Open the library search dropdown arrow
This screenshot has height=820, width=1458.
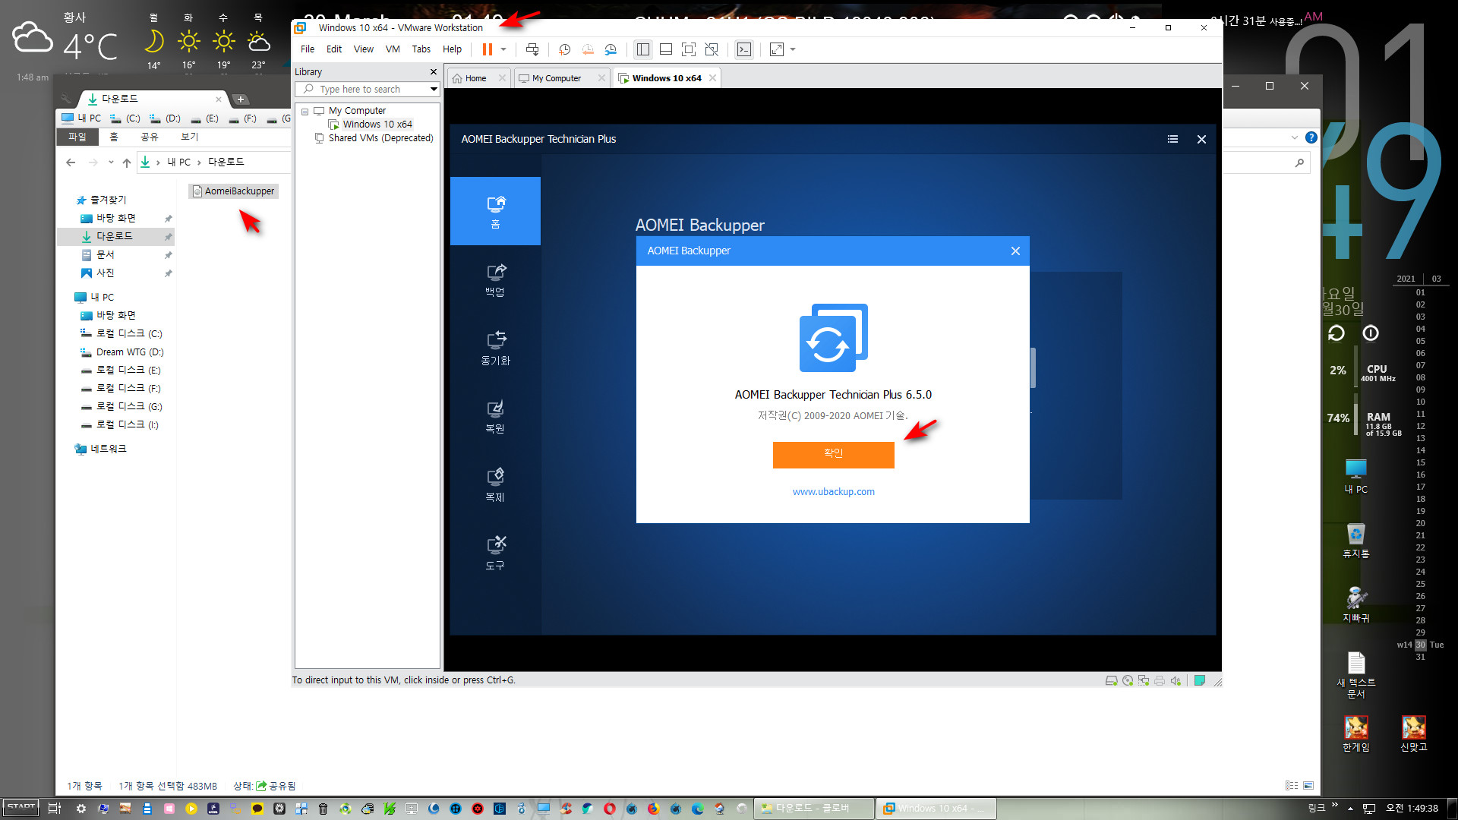434,90
